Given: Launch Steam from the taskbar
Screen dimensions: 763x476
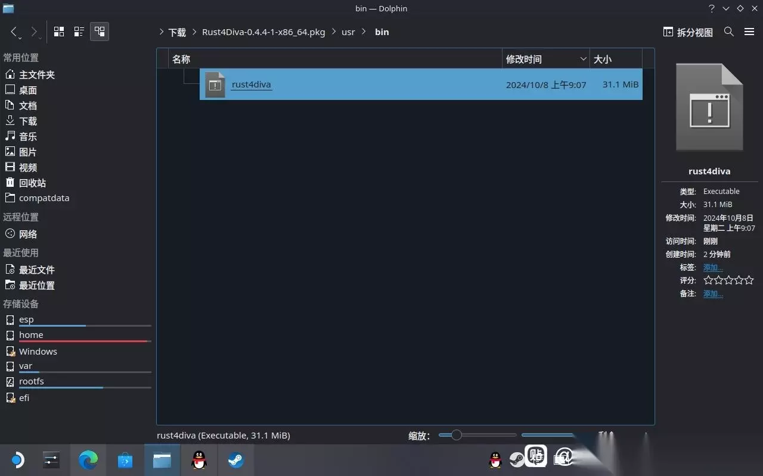Looking at the screenshot, I should coord(236,460).
